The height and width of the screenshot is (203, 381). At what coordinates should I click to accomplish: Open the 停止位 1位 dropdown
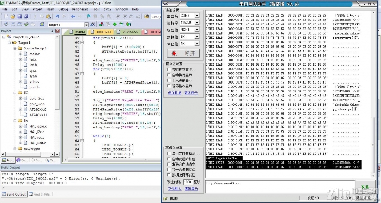pos(196,43)
